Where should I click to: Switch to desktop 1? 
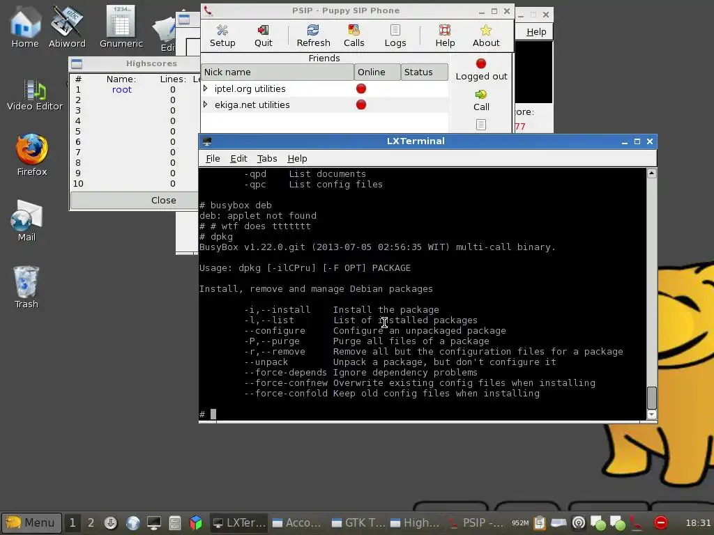pos(73,522)
